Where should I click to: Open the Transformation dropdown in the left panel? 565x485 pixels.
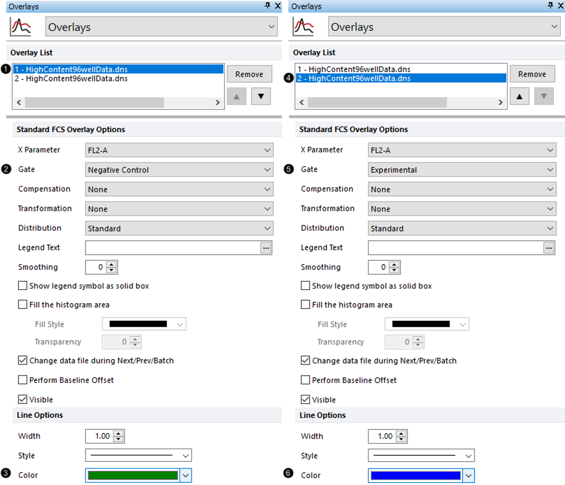tap(179, 209)
